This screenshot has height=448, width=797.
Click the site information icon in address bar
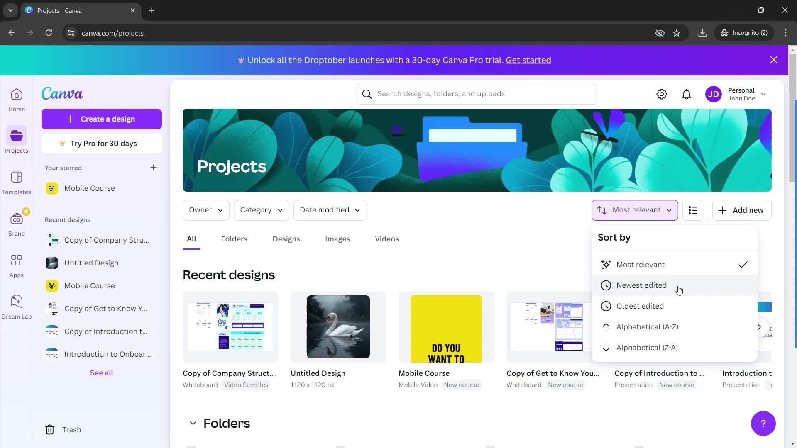pyautogui.click(x=71, y=33)
